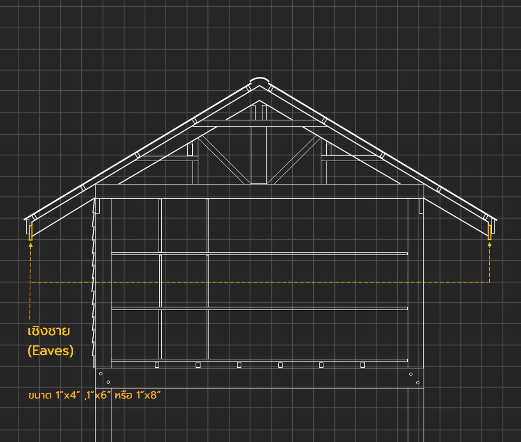Click the "(Eaves)" label text

(x=50, y=350)
